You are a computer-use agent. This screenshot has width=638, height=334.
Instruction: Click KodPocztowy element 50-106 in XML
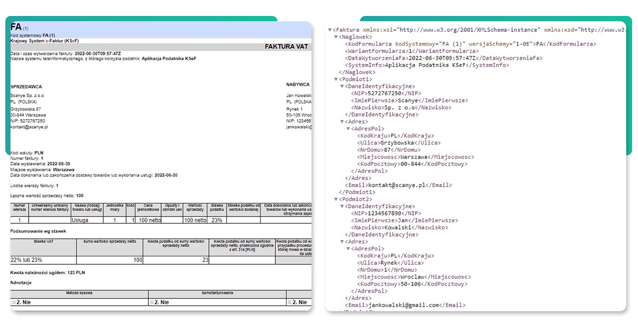[x=413, y=284]
